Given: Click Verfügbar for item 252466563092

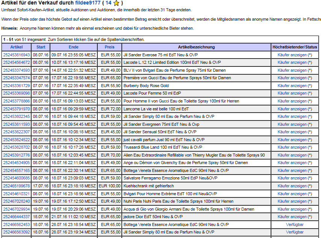Looking at the screenshot, I should (295, 232).
